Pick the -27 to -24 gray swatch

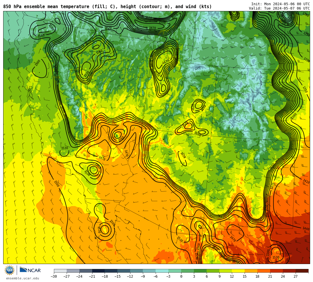pos(73,271)
